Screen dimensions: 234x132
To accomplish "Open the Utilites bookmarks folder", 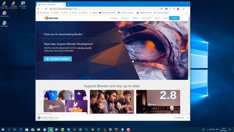I will pos(93,13).
